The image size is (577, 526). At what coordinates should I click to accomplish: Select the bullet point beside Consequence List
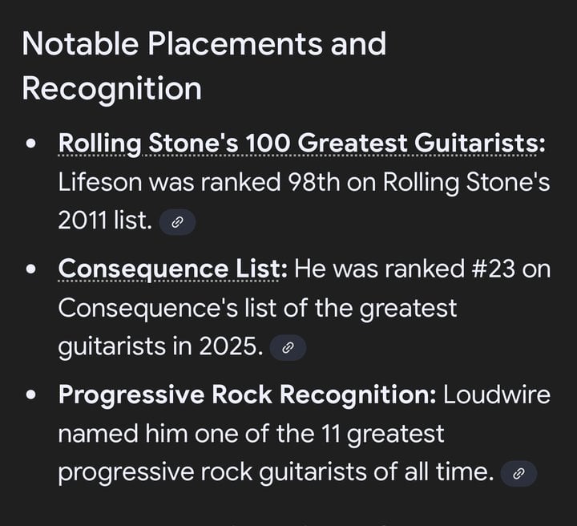pyautogui.click(x=32, y=269)
